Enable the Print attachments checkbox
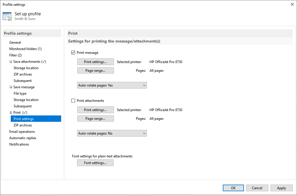 click(x=73, y=100)
